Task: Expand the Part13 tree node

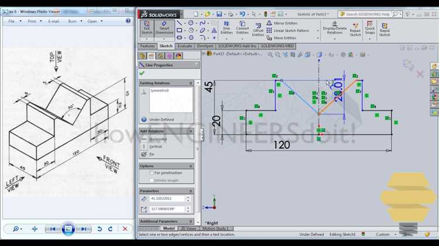Action: pyautogui.click(x=204, y=54)
